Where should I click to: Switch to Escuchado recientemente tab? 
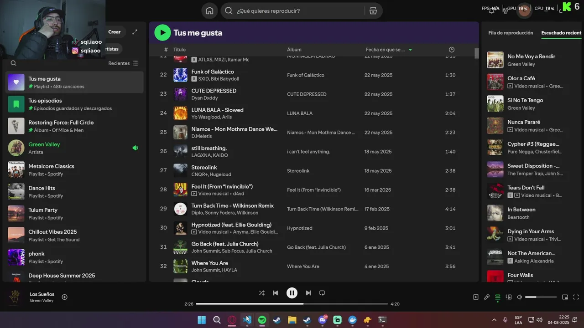(x=561, y=33)
